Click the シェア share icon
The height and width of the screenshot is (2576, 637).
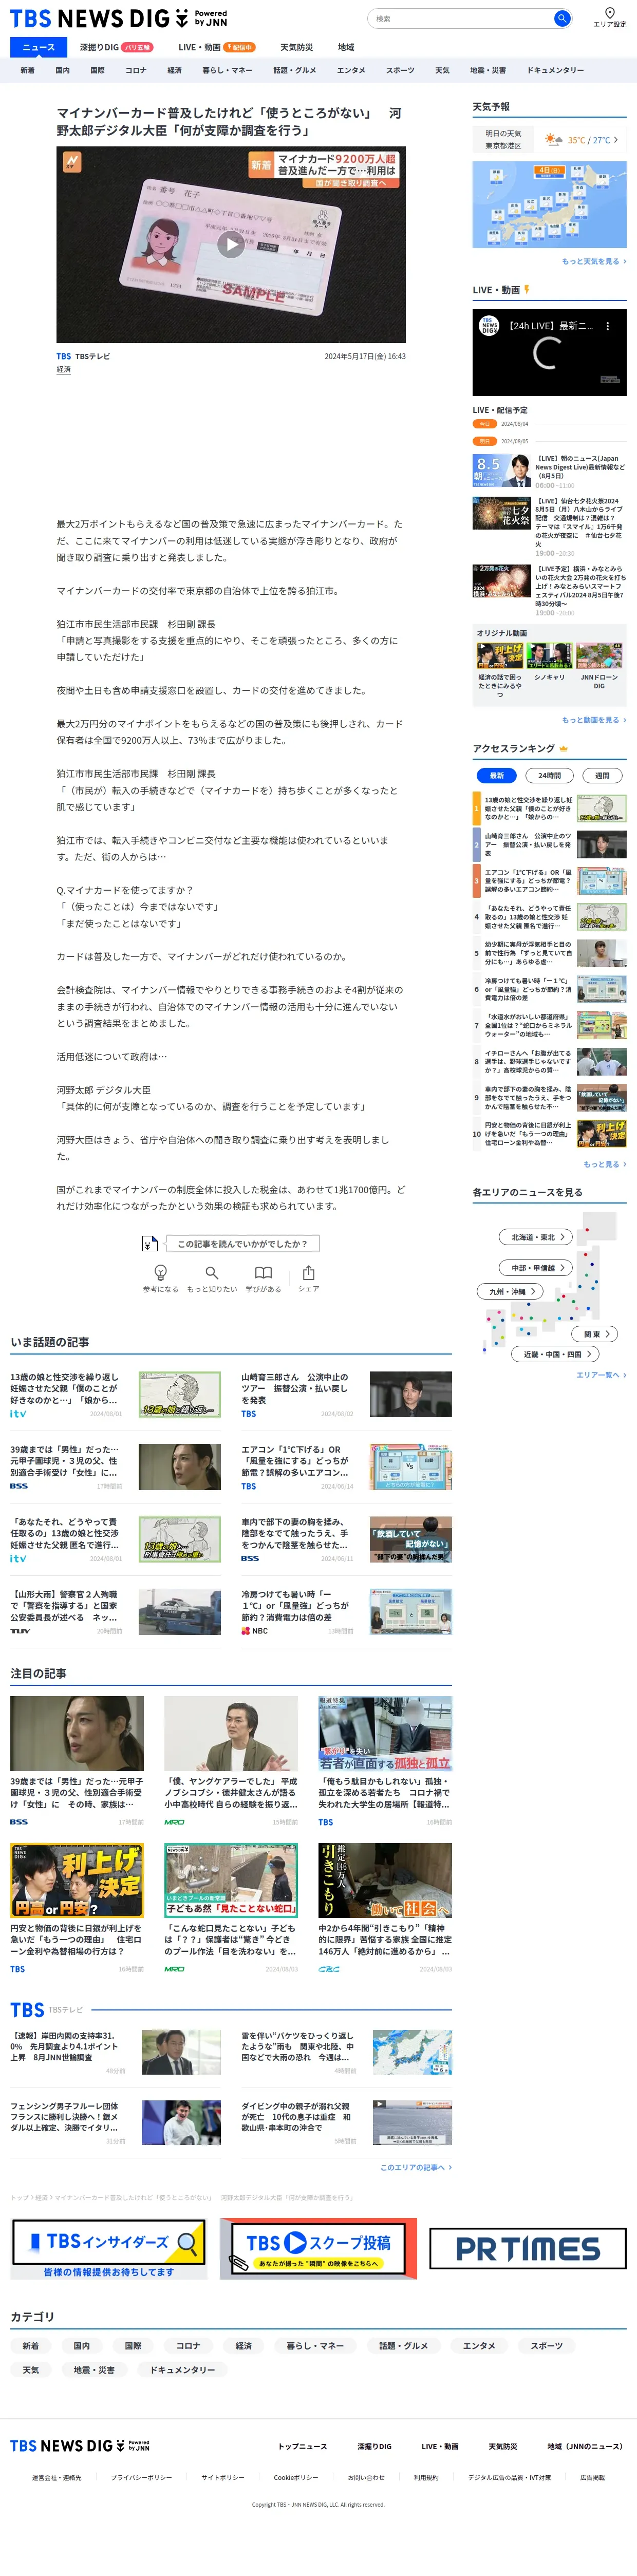coord(308,1278)
